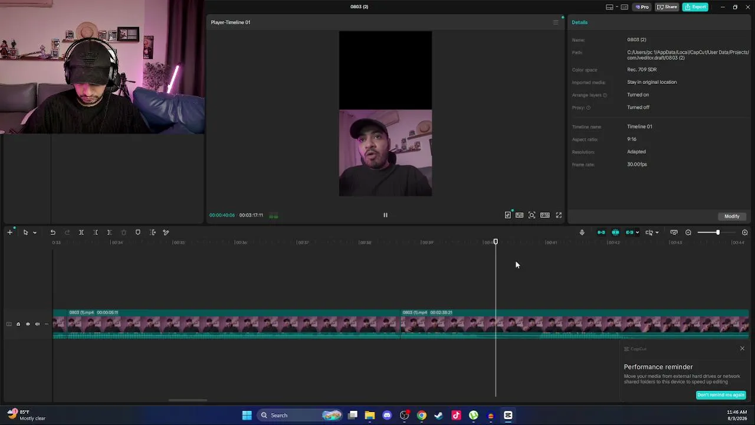Open the aspect ratio icon in player
This screenshot has height=425, width=755.
[545, 215]
